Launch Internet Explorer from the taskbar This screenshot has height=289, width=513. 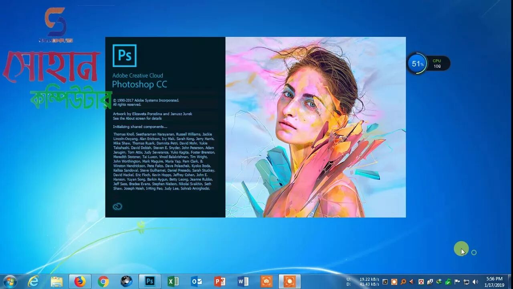pyautogui.click(x=34, y=281)
